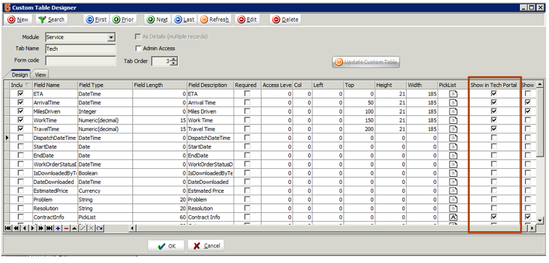Toggle Required for EstimatedPrice row
Screen dimensions: 549x263
click(247, 191)
